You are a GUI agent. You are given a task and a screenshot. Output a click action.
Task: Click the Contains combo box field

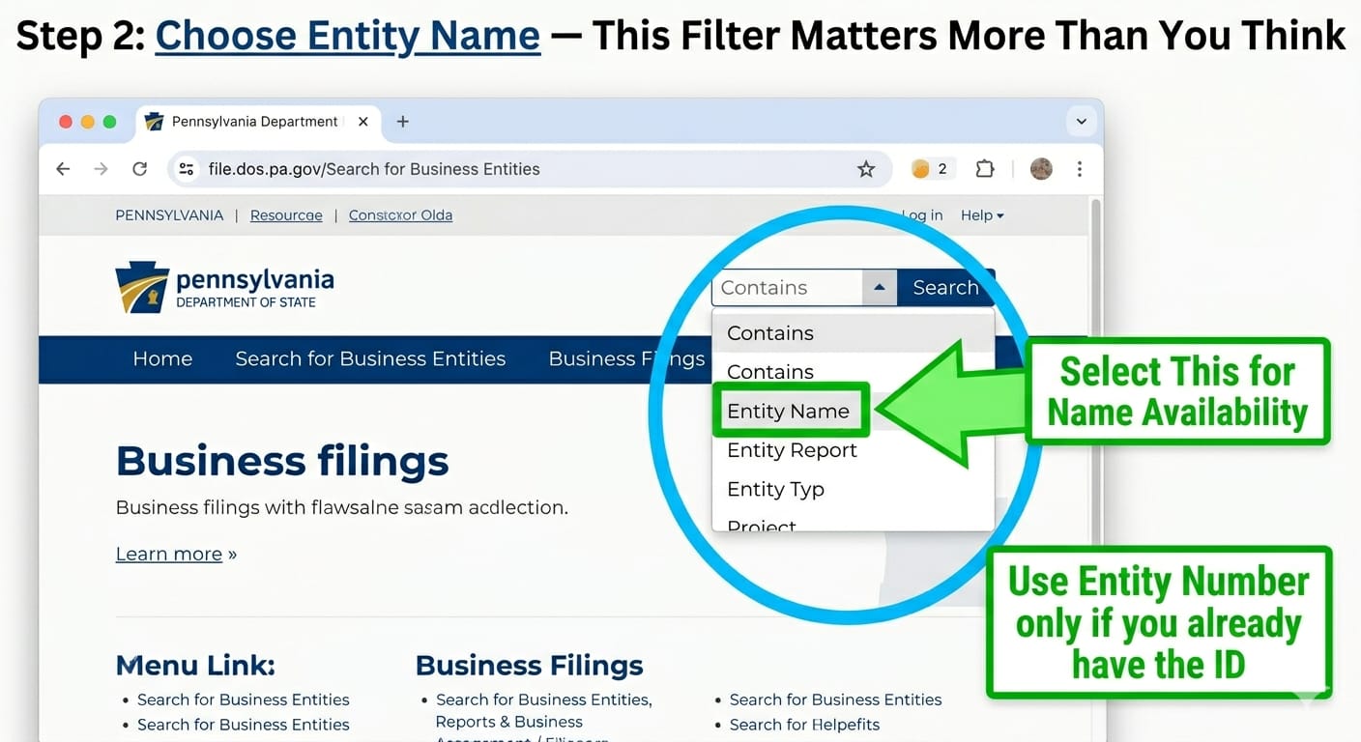click(787, 288)
